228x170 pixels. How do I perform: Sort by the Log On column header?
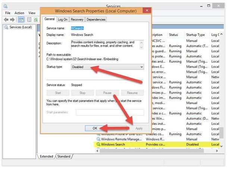coord(215,35)
